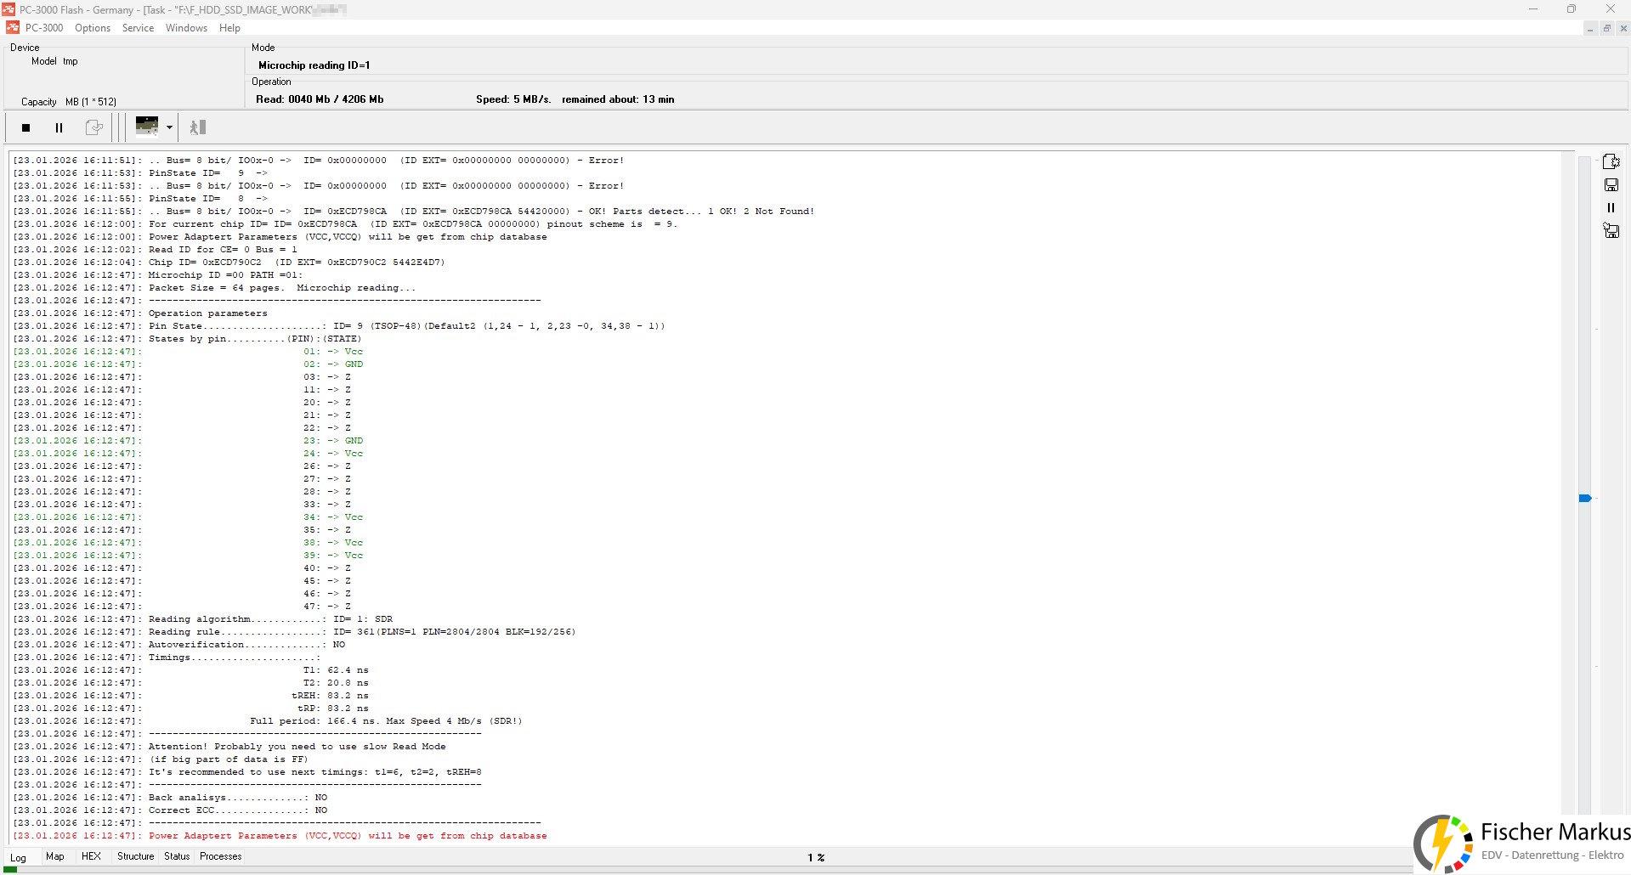The width and height of the screenshot is (1631, 875).
Task: Click the top log copy icon on right
Action: point(1611,161)
